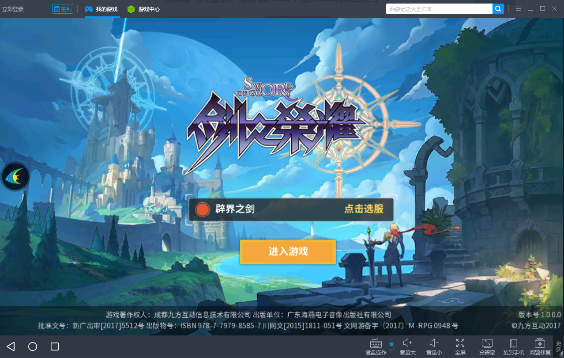
Task: Click the Android back triangle button
Action: [x=11, y=347]
